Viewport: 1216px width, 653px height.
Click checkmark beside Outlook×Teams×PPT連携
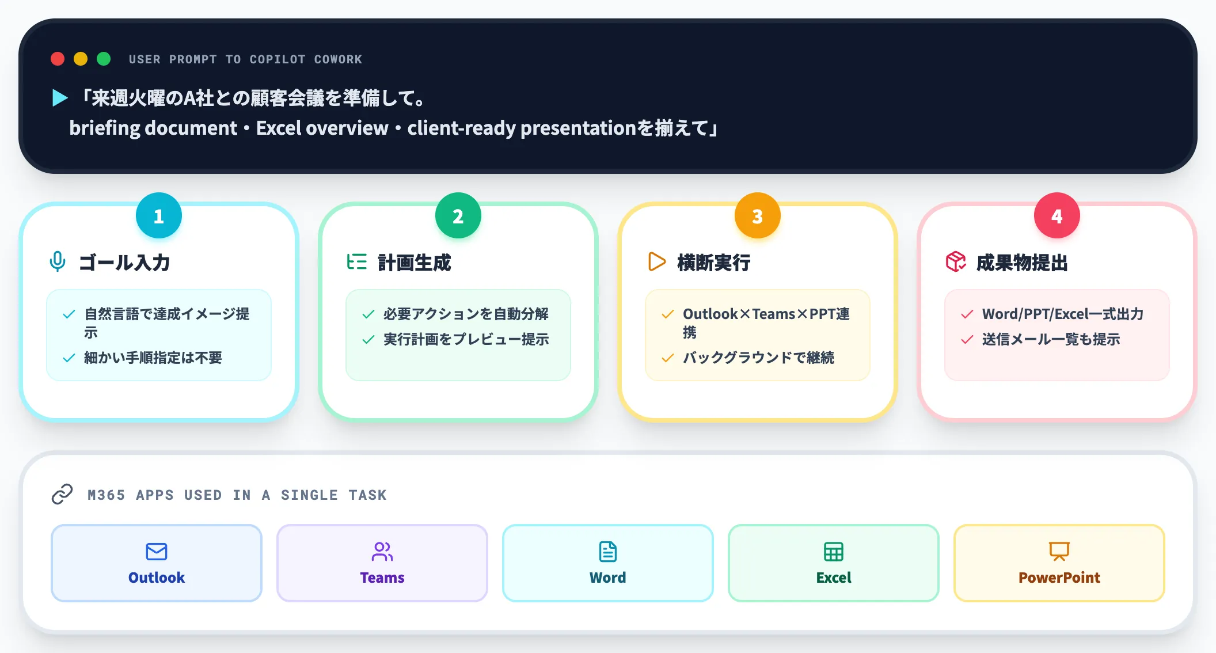click(x=668, y=314)
